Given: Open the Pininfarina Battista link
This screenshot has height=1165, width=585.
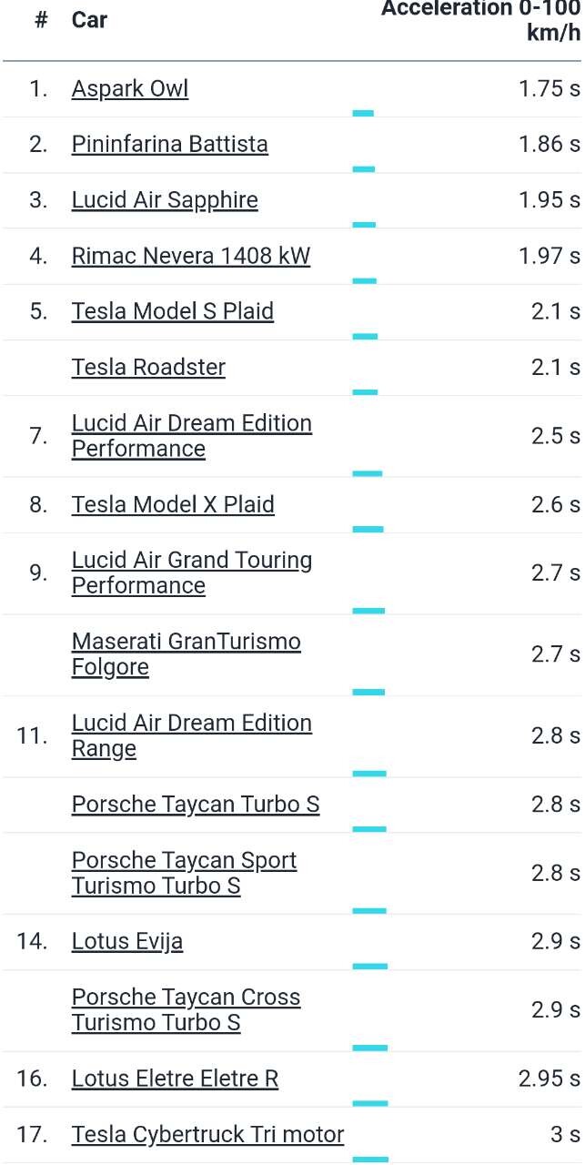Looking at the screenshot, I should coord(170,145).
